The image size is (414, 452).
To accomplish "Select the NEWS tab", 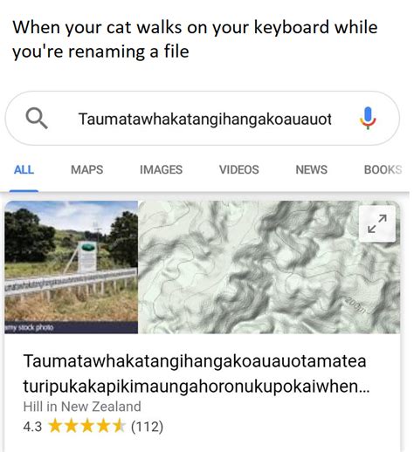I will tap(312, 169).
